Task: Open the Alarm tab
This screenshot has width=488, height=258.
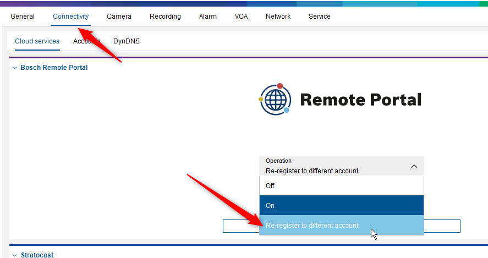Action: 207,17
